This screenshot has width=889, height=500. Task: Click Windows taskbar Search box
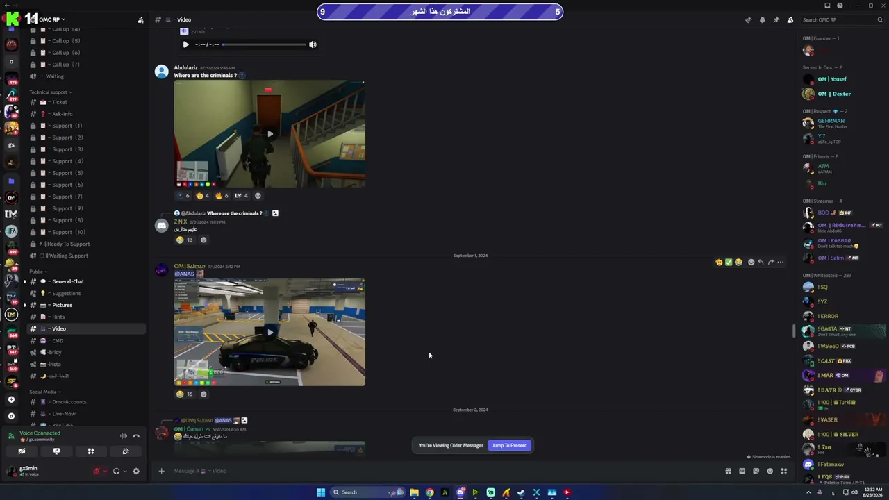(368, 492)
